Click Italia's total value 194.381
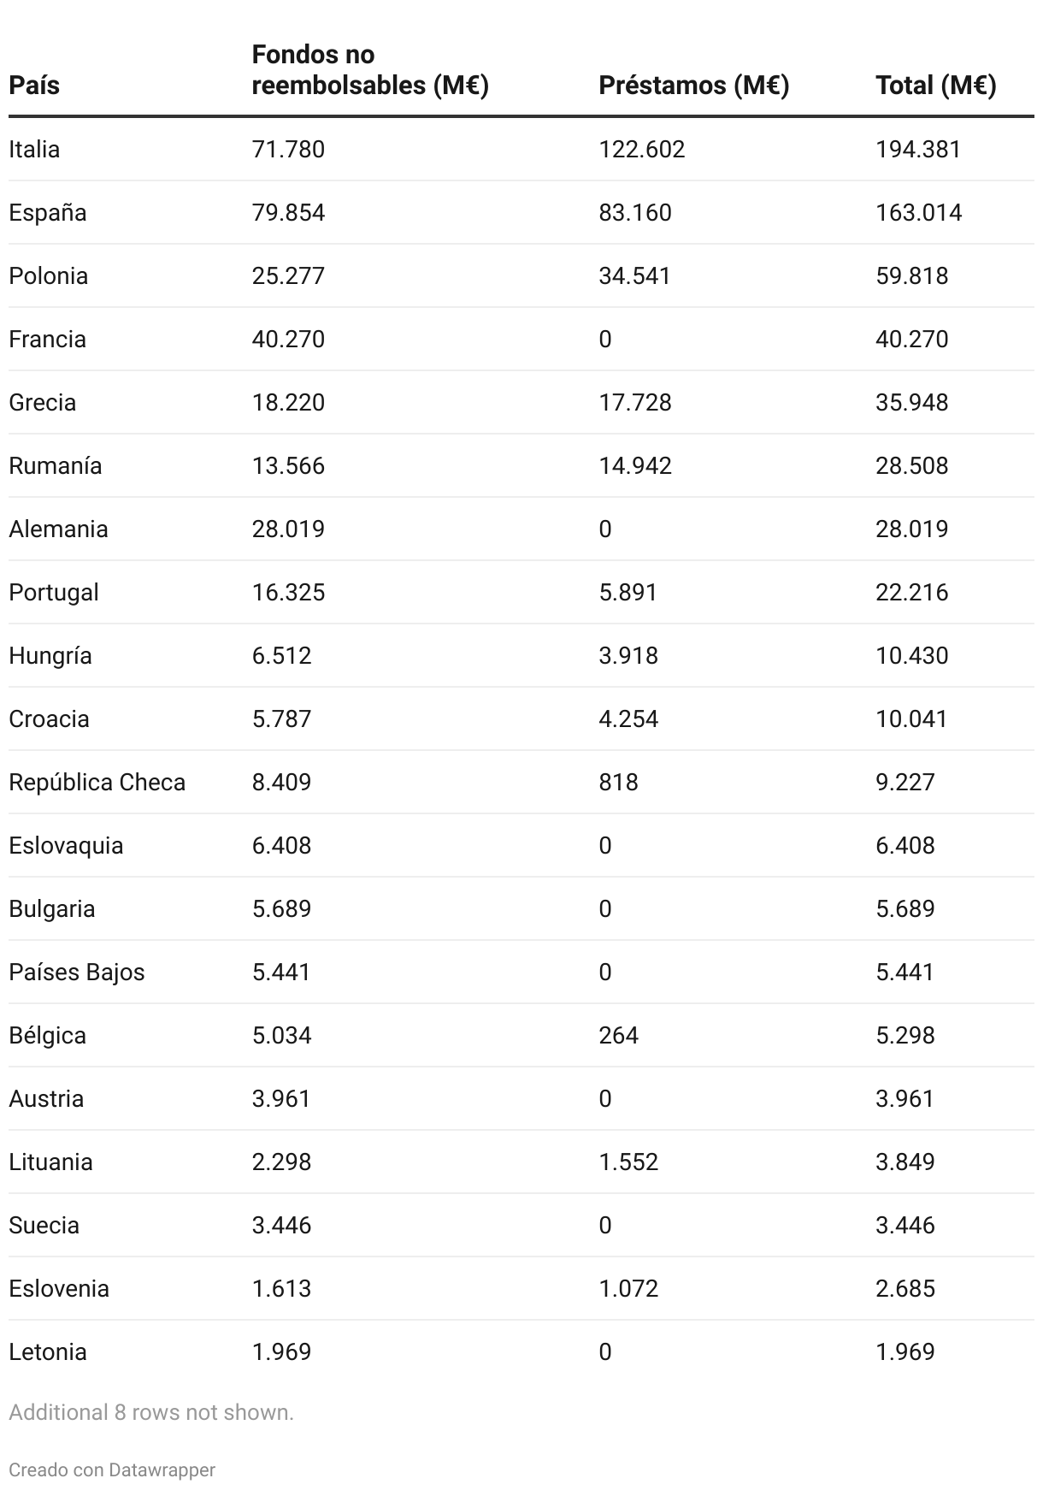This screenshot has height=1490, width=1043. 918,150
